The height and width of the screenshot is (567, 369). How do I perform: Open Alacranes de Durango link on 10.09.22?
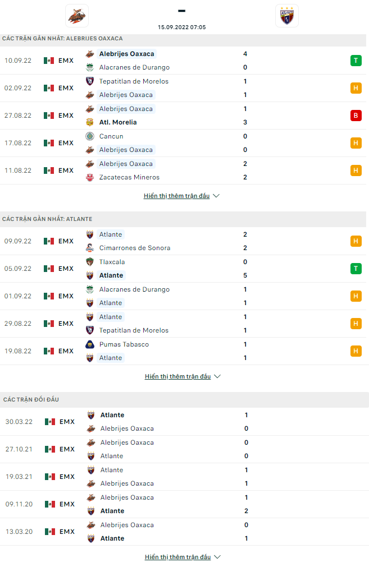(134, 67)
